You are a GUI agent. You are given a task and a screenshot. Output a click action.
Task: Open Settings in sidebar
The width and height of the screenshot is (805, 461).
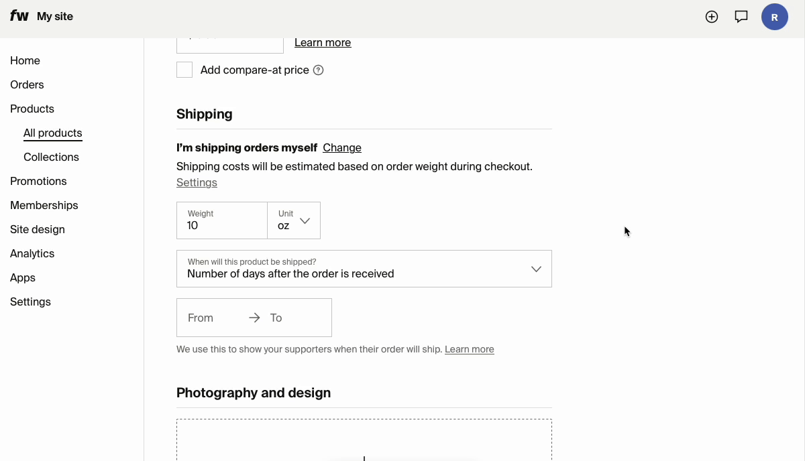(x=30, y=302)
